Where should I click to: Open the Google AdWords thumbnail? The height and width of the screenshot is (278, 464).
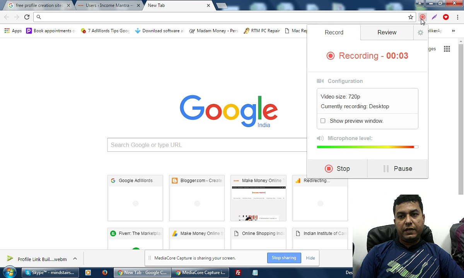pos(135,198)
